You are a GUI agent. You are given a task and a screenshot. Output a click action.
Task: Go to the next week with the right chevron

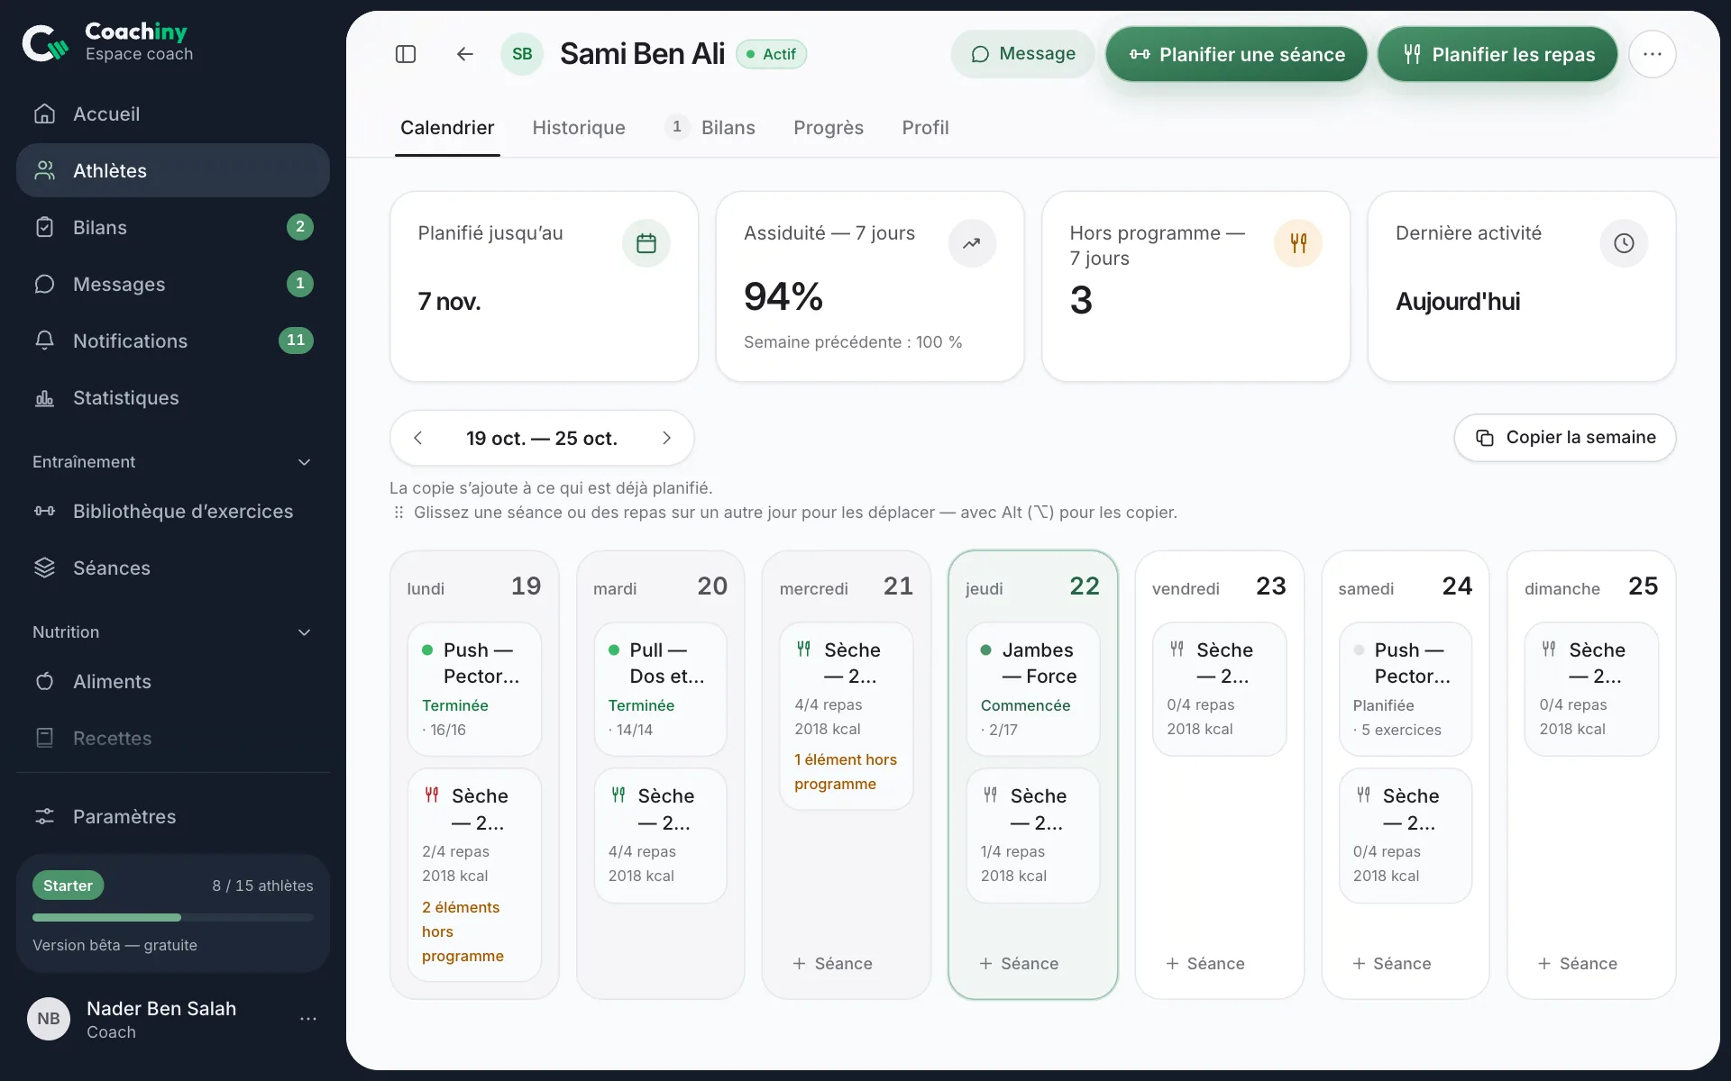(x=666, y=438)
